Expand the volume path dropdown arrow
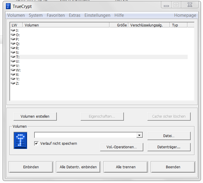Viewport: 203px width, 183px height. pyautogui.click(x=139, y=135)
